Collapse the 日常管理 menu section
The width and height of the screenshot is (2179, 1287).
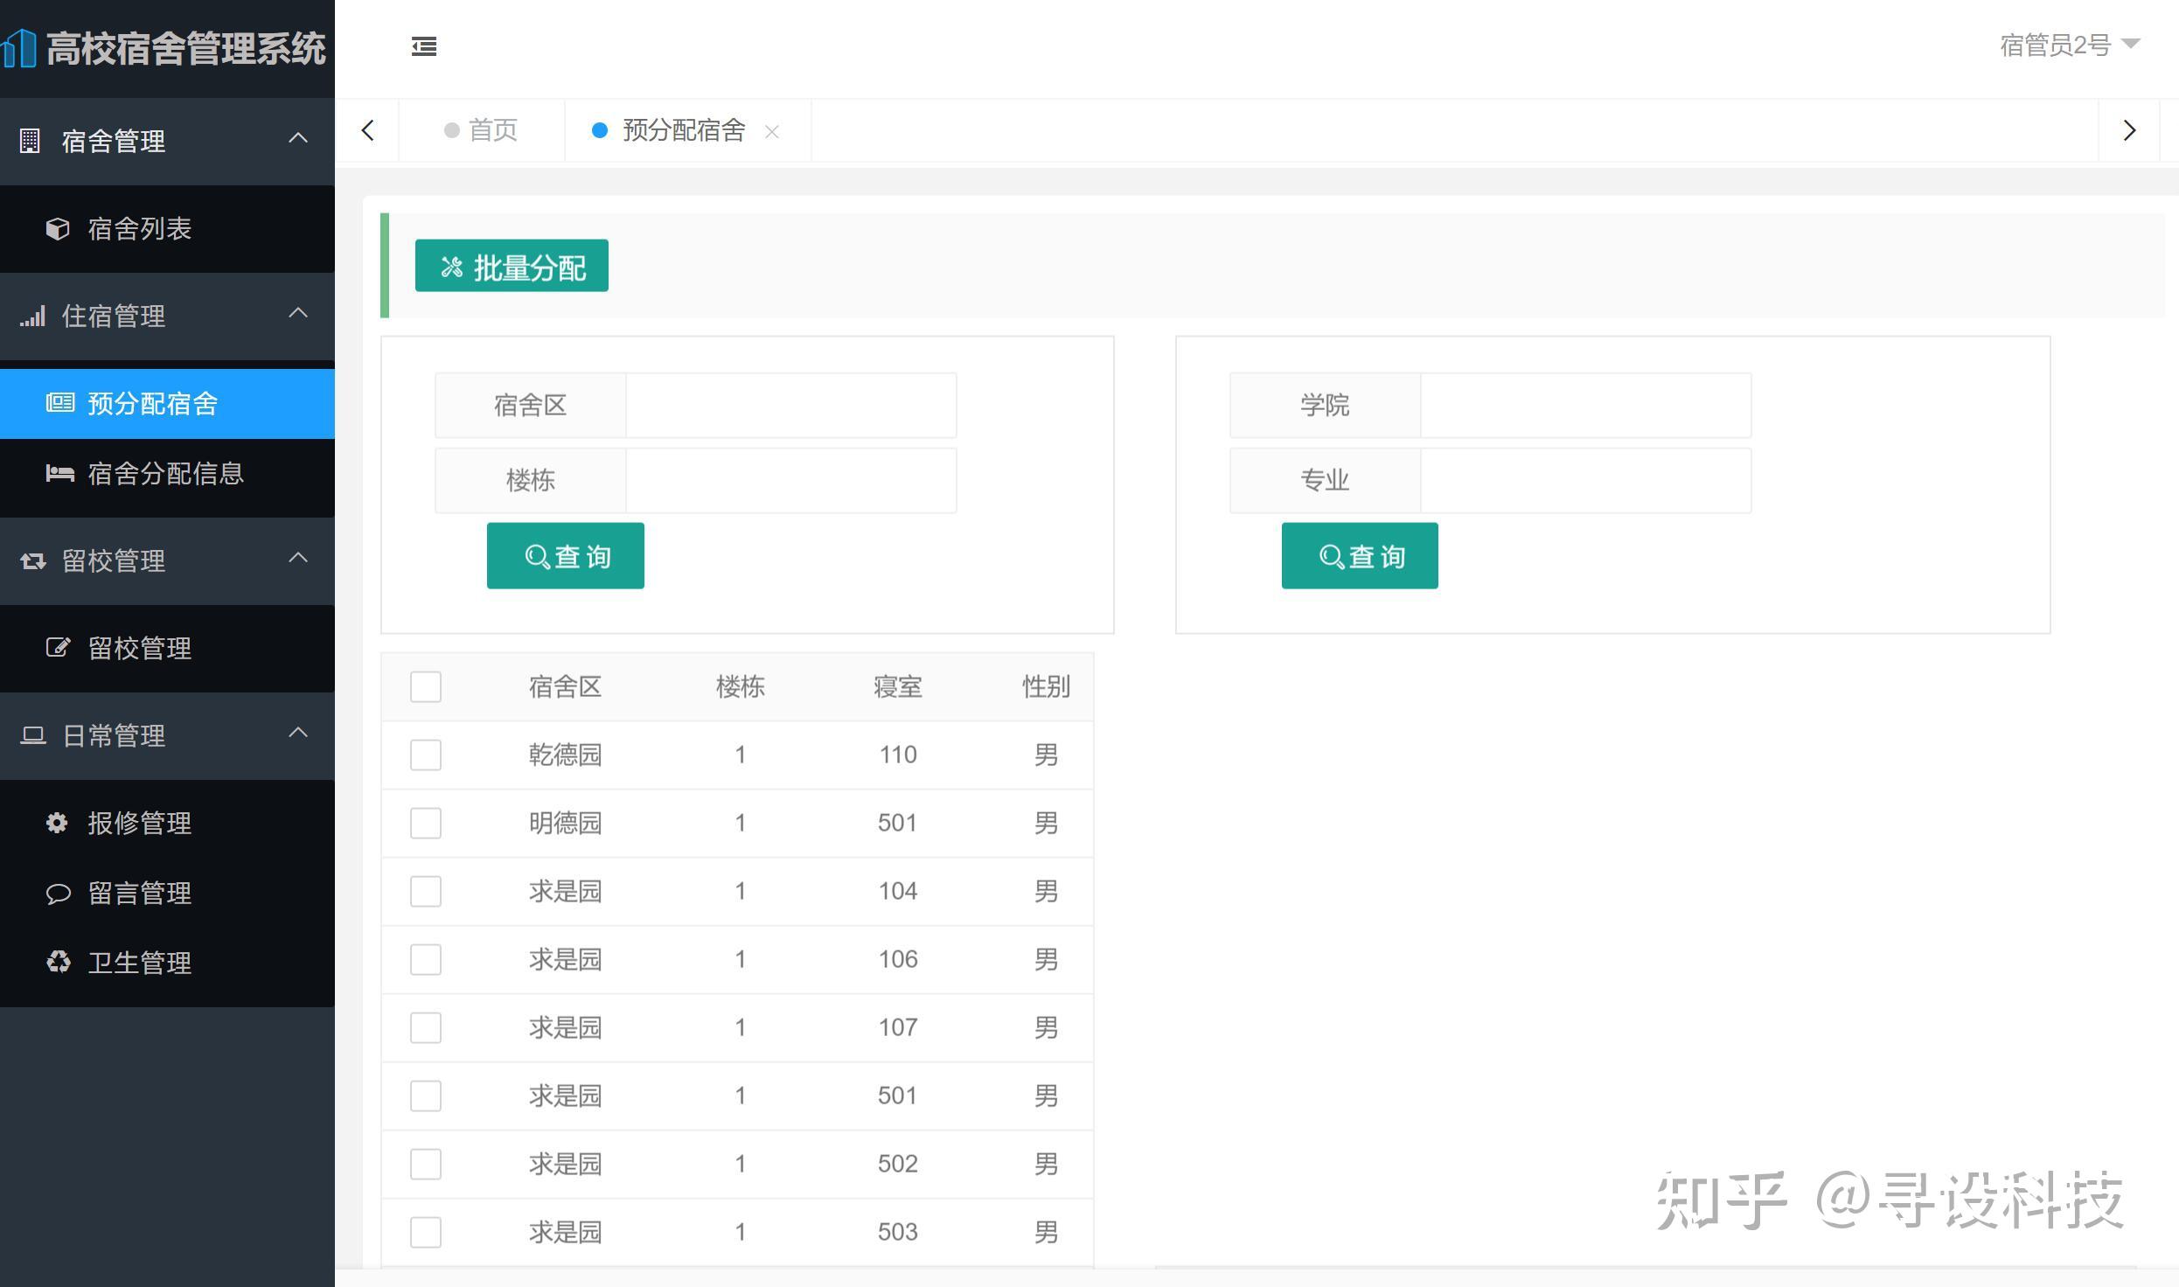tap(298, 733)
